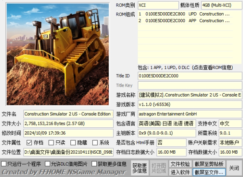243x177 pixels.
Task: Click 截屏至剪贴板 button
Action: point(209,164)
